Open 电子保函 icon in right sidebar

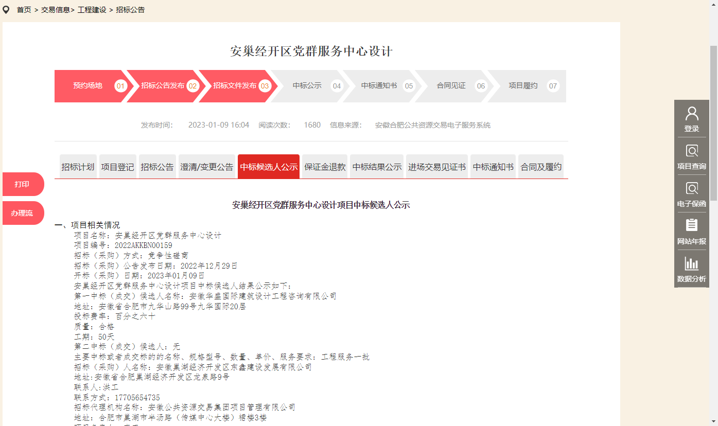692,189
